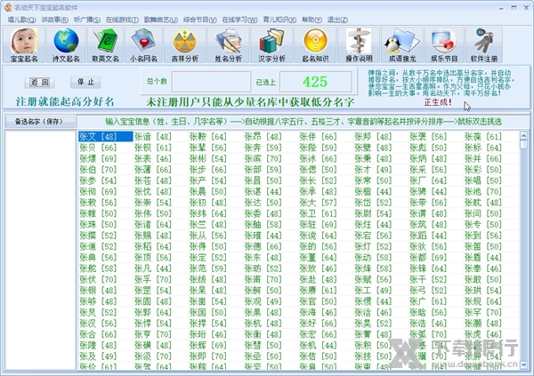Select the 取英文名 book icon
This screenshot has width=534, height=376.
105,45
